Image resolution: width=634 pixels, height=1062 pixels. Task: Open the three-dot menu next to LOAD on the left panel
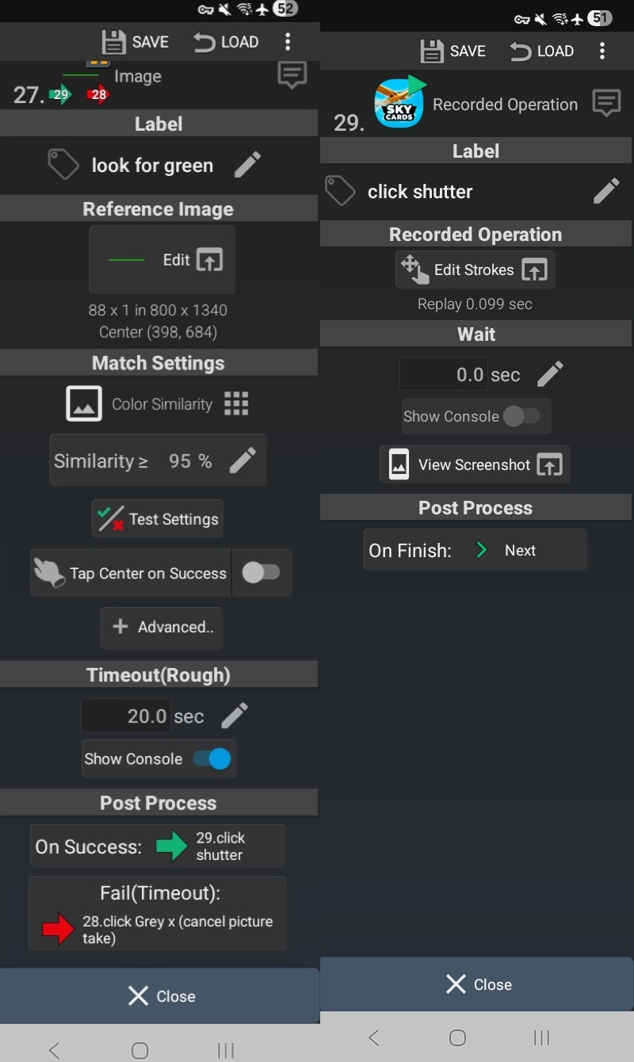pyautogui.click(x=288, y=42)
